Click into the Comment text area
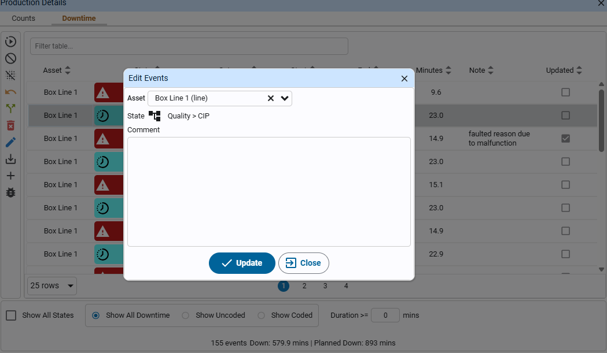This screenshot has height=353, width=607. coord(269,192)
